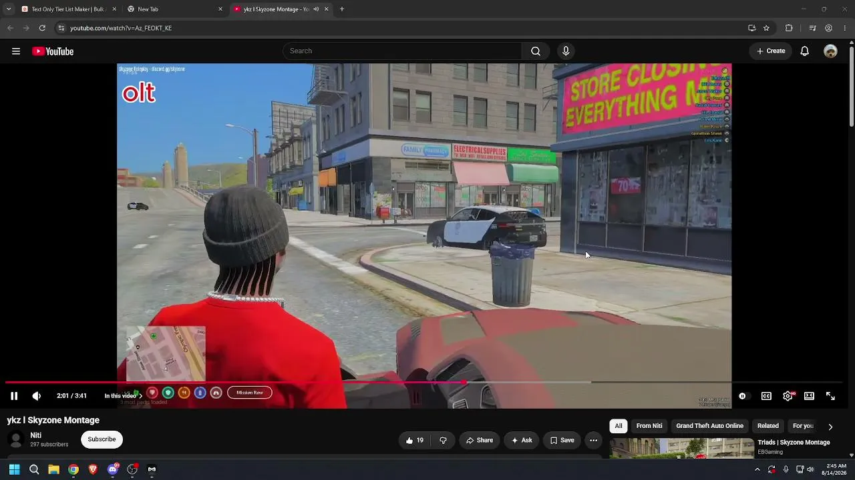This screenshot has width=855, height=480.
Task: Open Windows taskbar search
Action: pos(34,469)
